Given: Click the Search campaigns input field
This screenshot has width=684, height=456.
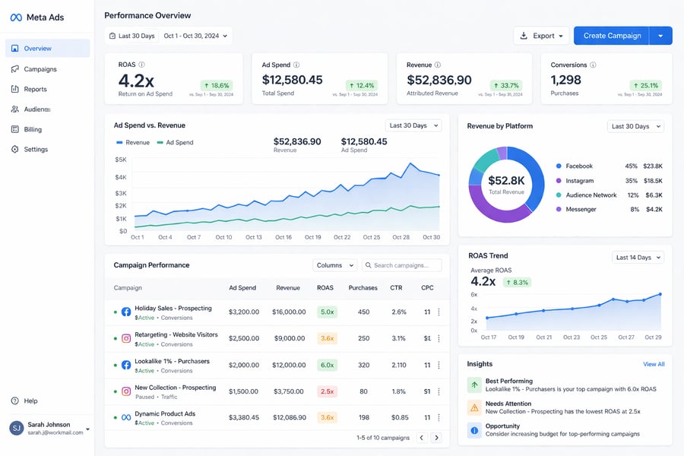Looking at the screenshot, I should tap(403, 265).
